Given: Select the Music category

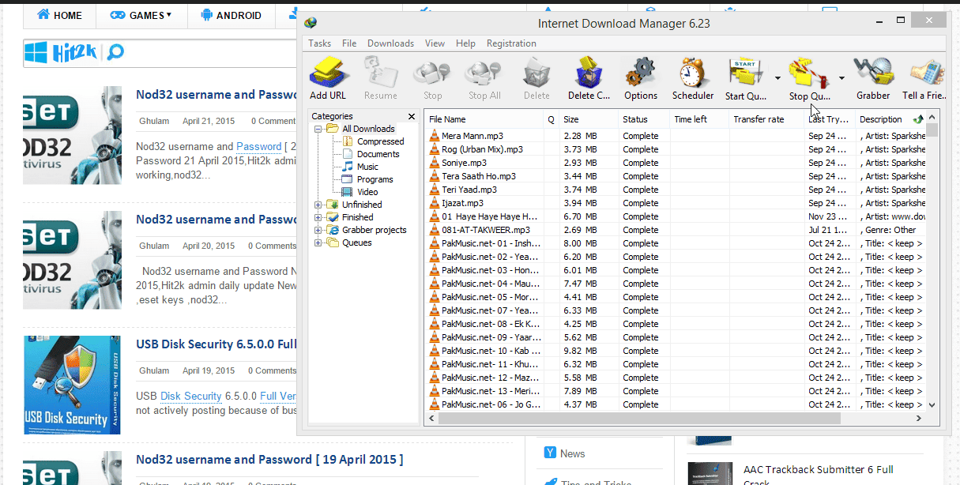Looking at the screenshot, I should coord(367,167).
